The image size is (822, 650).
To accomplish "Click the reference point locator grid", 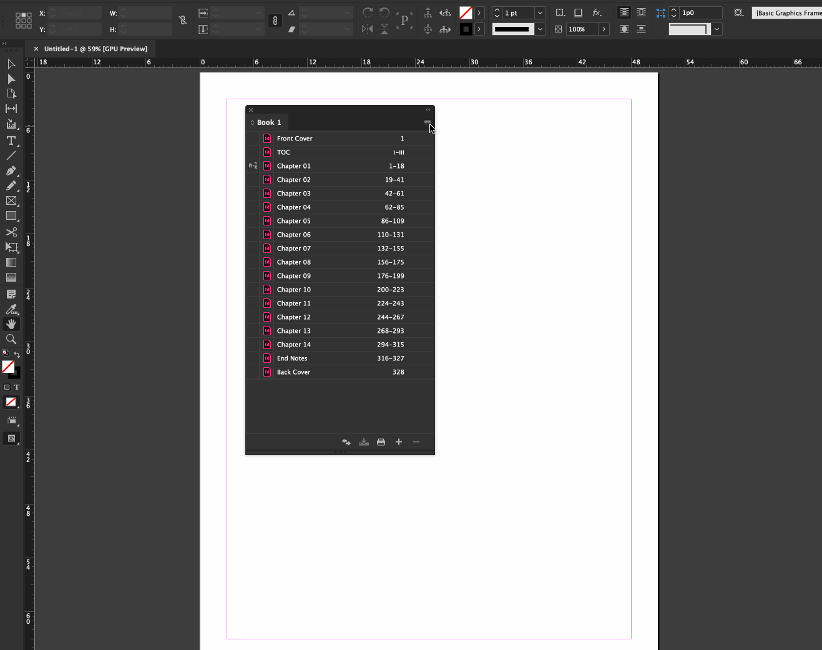I will pyautogui.click(x=24, y=21).
